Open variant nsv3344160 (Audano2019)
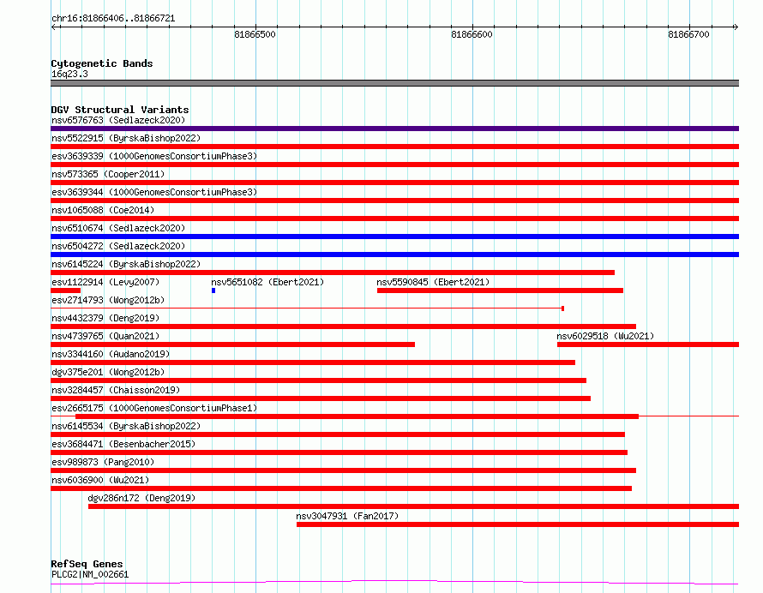Screen dimensions: 763x593 pos(111,354)
